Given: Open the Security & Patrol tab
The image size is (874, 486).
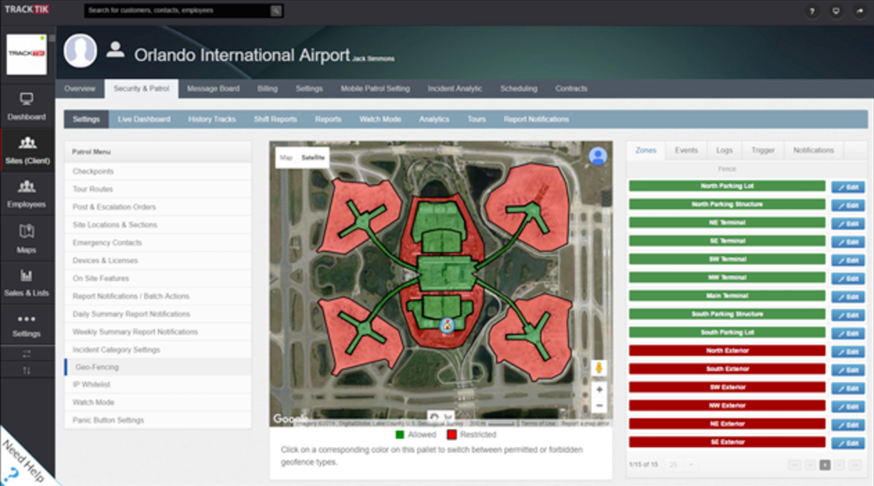Looking at the screenshot, I should 141,89.
